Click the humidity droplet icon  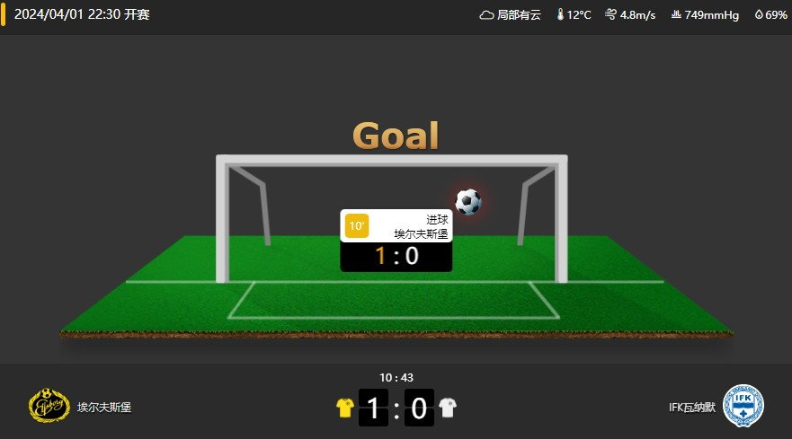pos(759,14)
